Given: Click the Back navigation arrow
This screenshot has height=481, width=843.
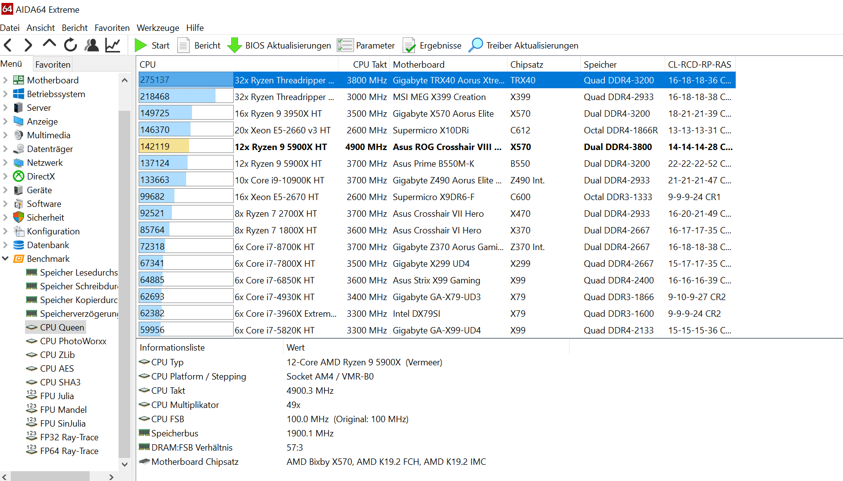Looking at the screenshot, I should [8, 46].
